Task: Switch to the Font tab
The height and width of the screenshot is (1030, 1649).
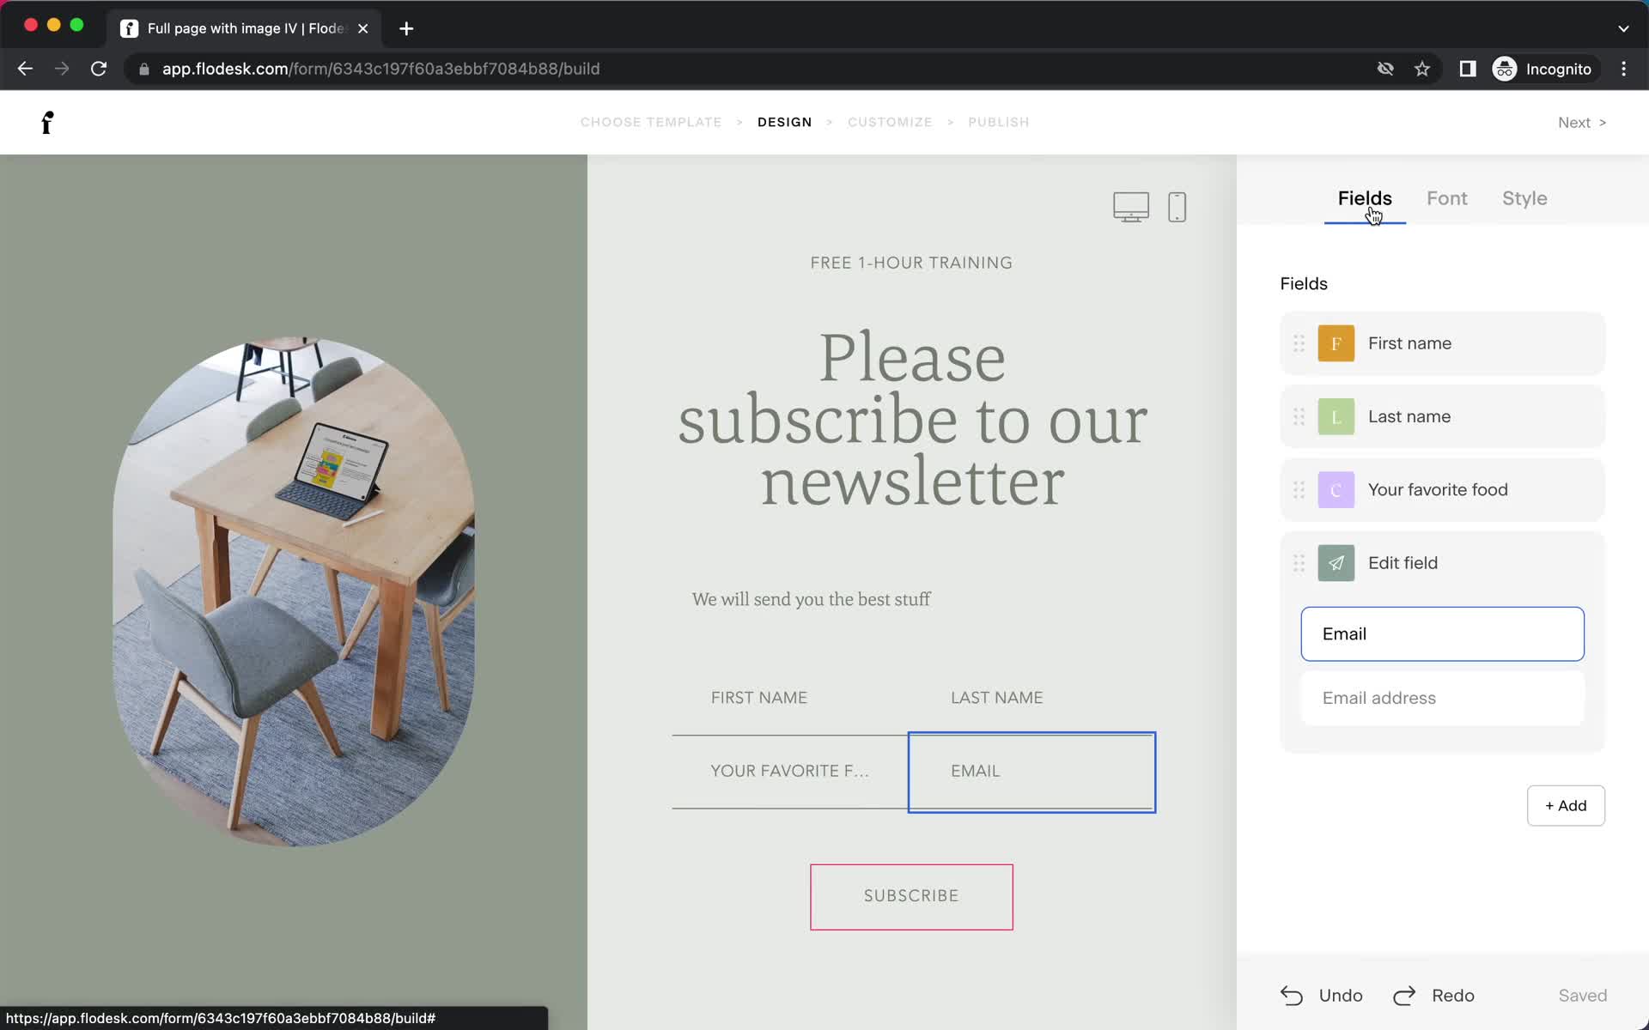Action: (x=1447, y=198)
